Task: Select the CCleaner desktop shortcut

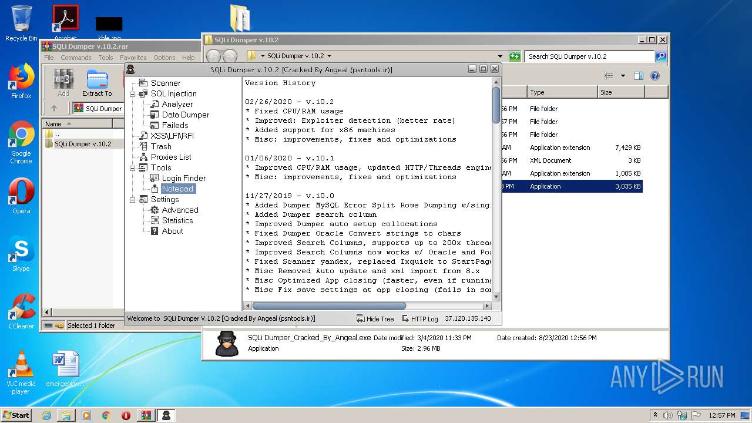Action: click(x=21, y=311)
